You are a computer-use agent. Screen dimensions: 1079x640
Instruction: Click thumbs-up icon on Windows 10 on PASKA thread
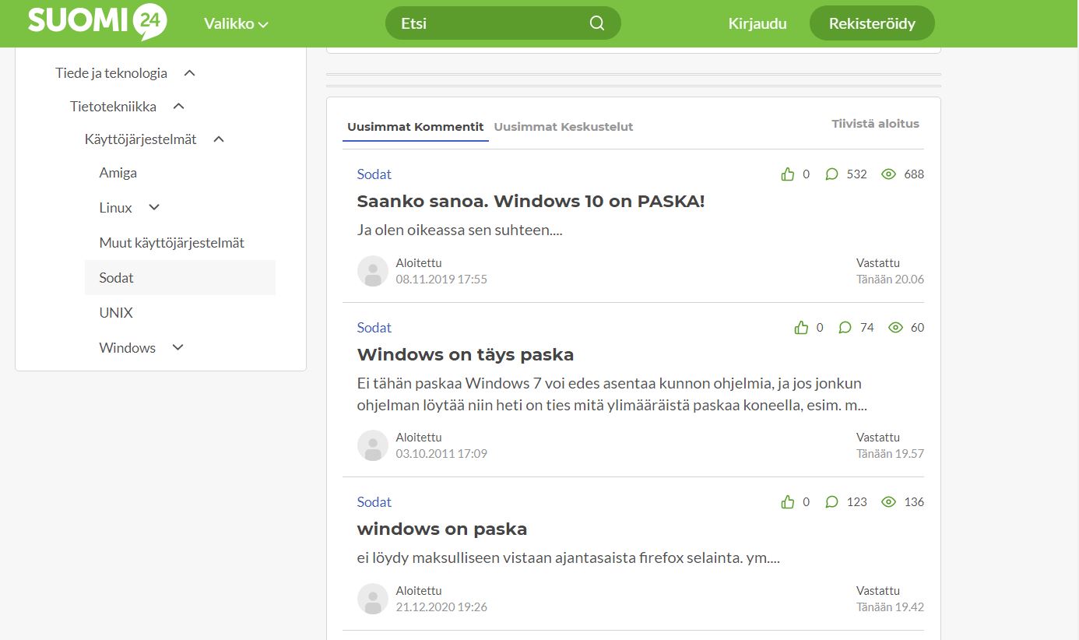pos(788,174)
